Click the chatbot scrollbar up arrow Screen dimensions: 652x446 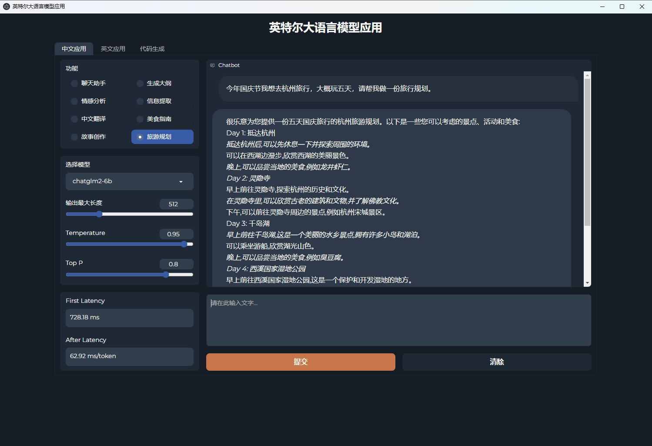(588, 75)
